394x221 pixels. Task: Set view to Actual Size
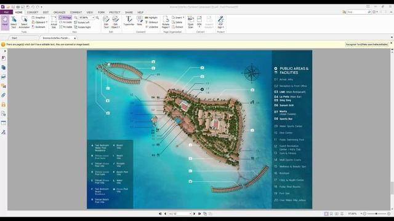point(54,22)
